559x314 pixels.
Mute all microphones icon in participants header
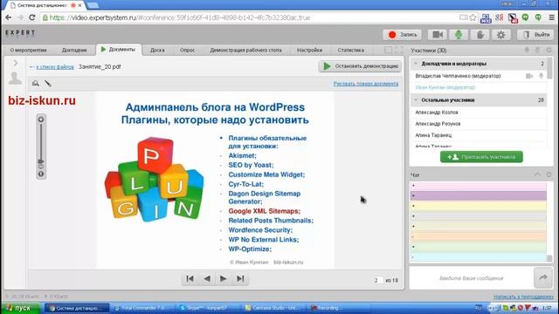point(527,51)
